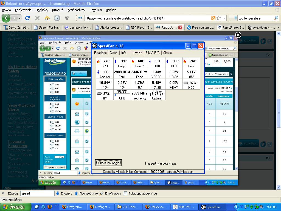Close the main find bar with its X
Image resolution: width=281 pixels, height=211 pixels.
(x=3, y=193)
